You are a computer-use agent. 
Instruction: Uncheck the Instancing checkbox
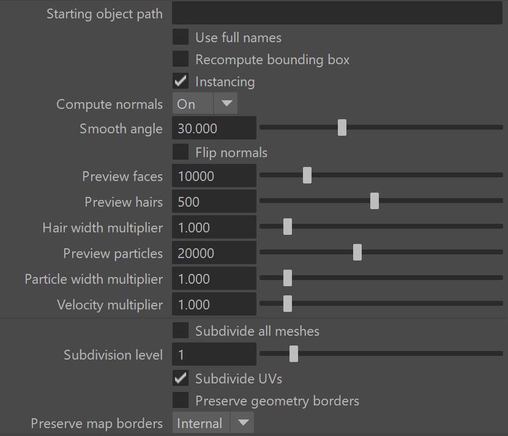coord(181,81)
